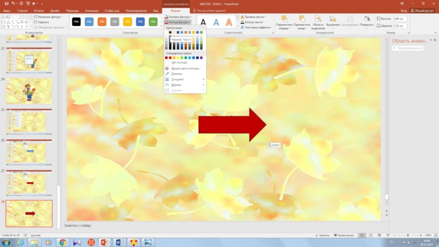Expand the shape styles gallery
This screenshot has height=247, width=439.
pyautogui.click(x=161, y=26)
